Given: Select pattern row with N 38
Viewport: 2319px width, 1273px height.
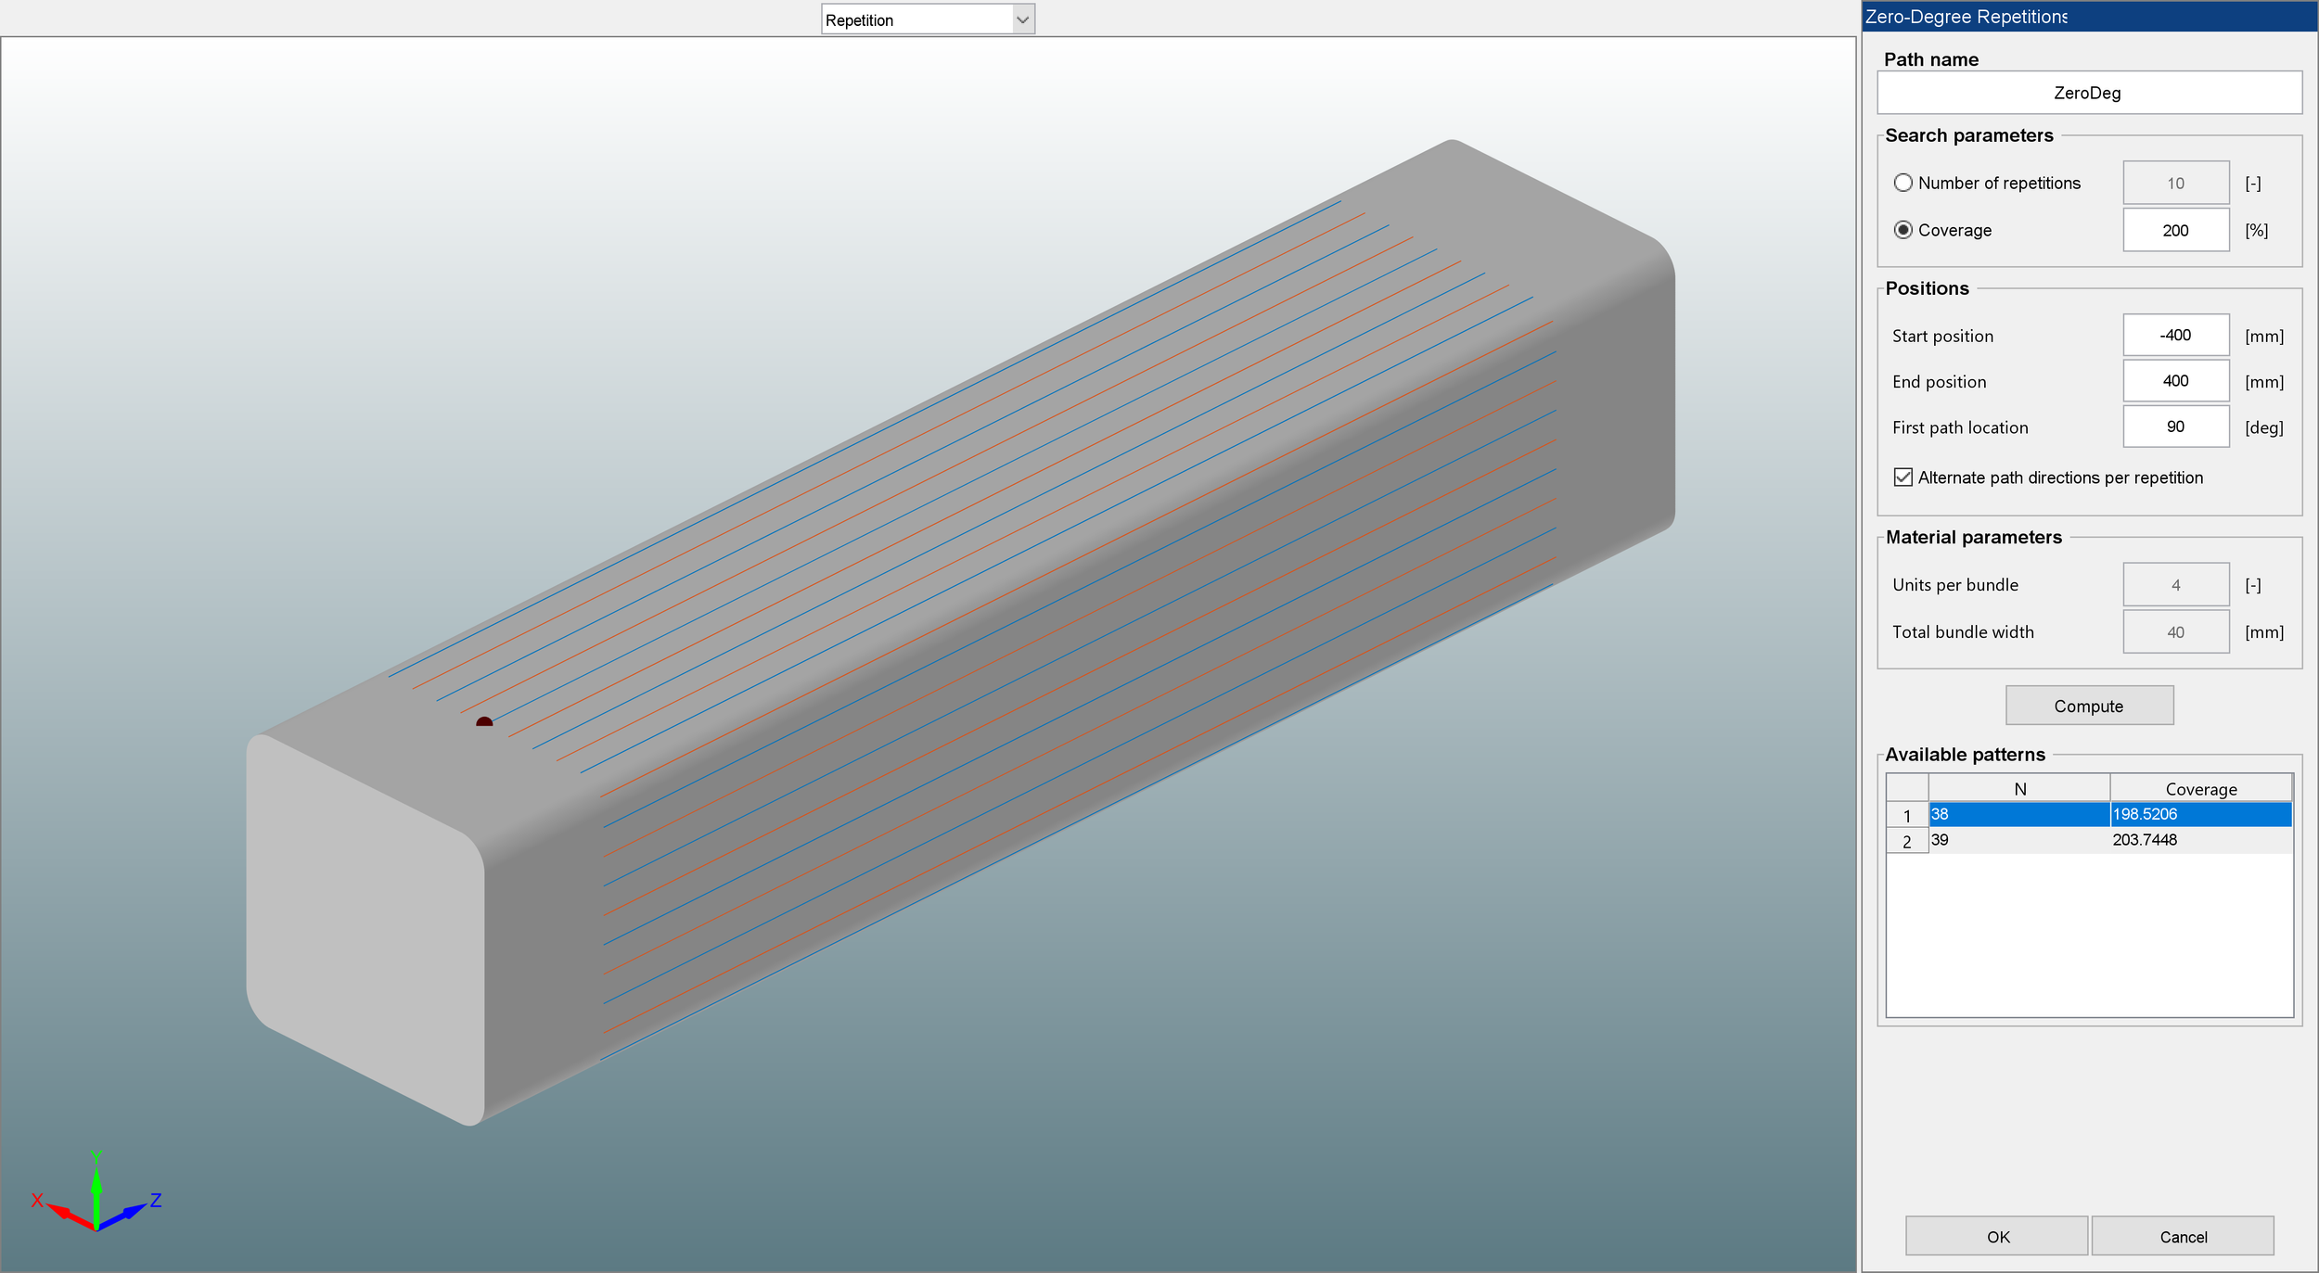Looking at the screenshot, I should coord(2018,814).
